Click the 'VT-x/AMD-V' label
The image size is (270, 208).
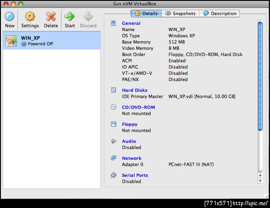[x=137, y=73]
